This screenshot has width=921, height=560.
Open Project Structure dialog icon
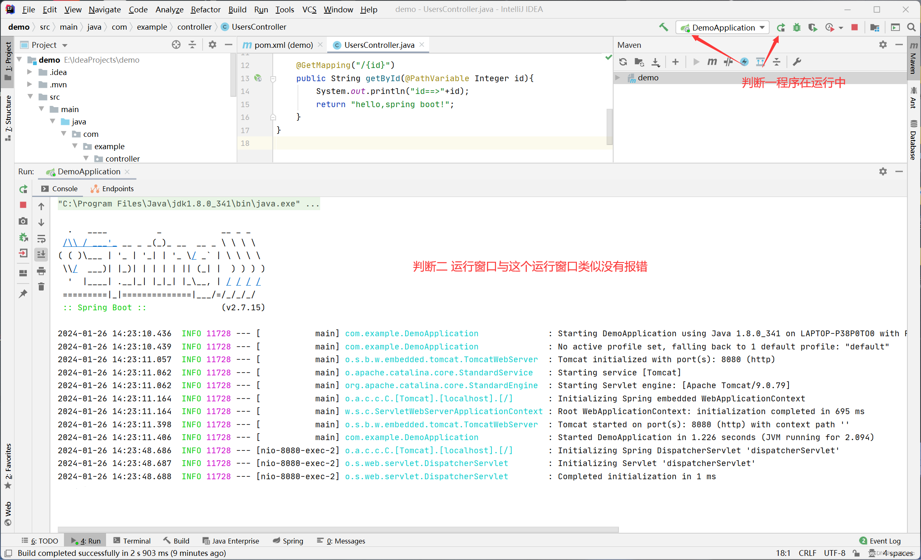coord(874,27)
